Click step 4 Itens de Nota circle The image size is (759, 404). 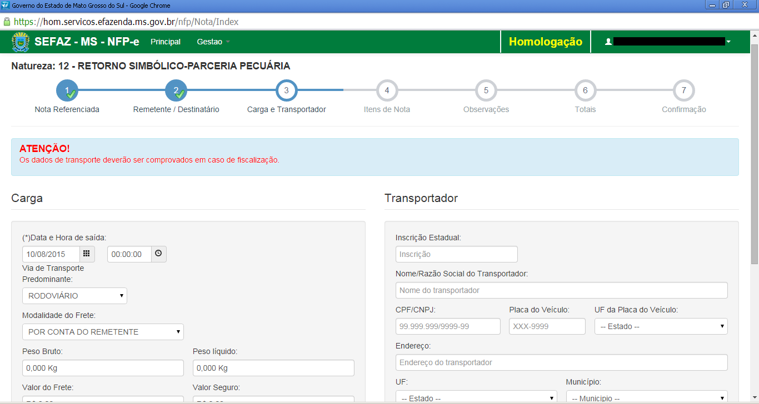[387, 90]
